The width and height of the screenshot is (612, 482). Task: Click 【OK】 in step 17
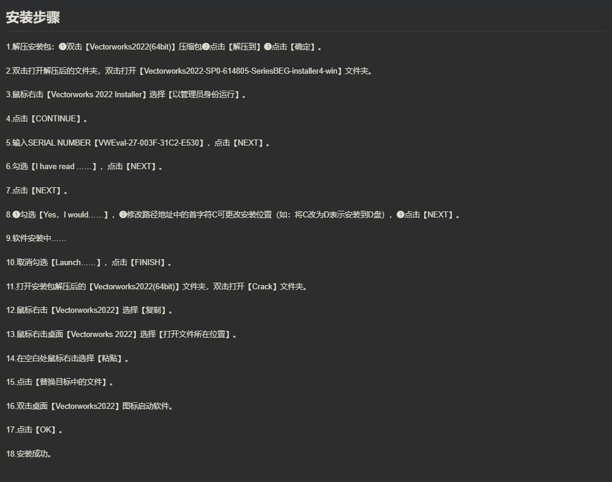46,430
